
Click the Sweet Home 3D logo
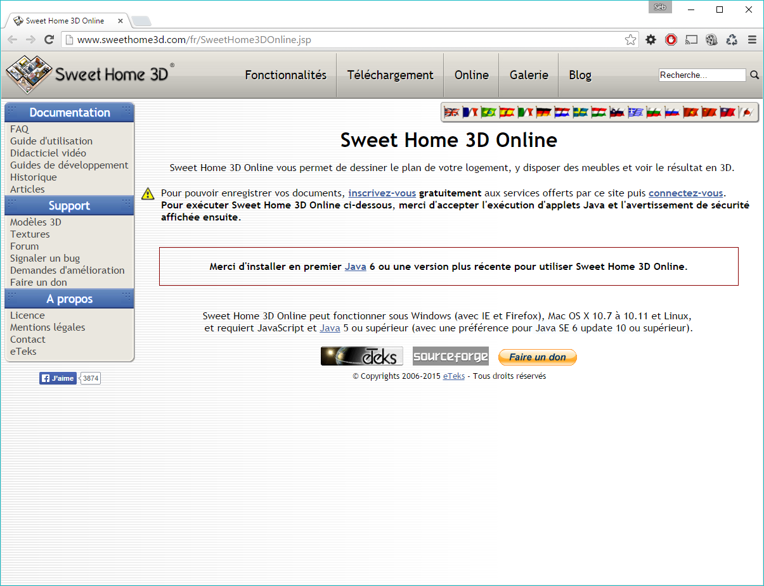90,75
